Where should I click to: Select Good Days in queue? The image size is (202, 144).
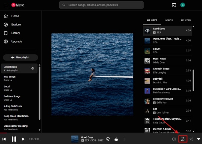[167, 30]
